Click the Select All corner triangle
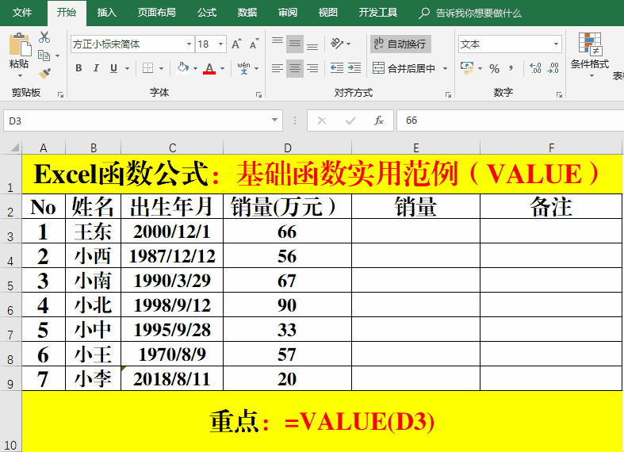This screenshot has width=624, height=452. coord(14,147)
